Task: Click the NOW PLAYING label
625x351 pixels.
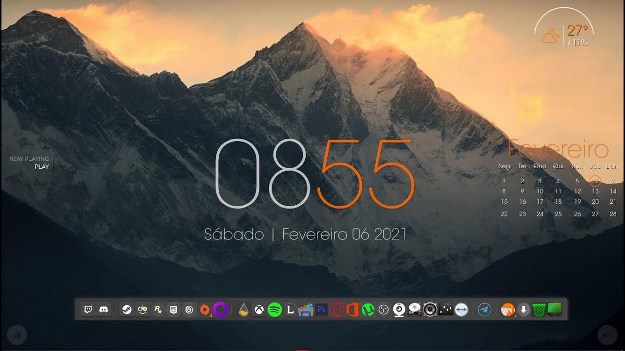Action: coord(29,159)
